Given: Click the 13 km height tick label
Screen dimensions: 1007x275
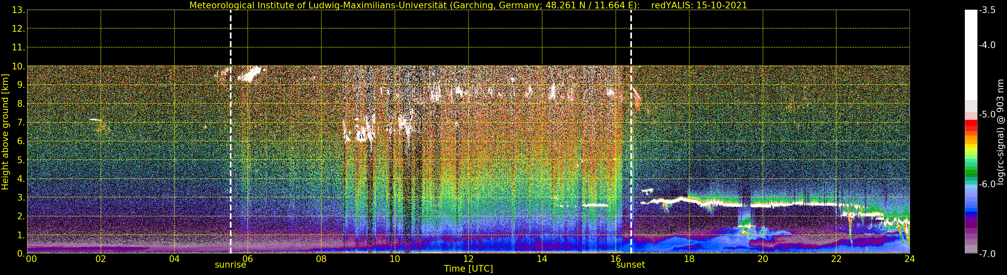Looking at the screenshot, I should (18, 10).
